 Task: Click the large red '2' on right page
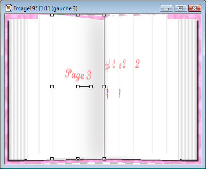(137, 64)
